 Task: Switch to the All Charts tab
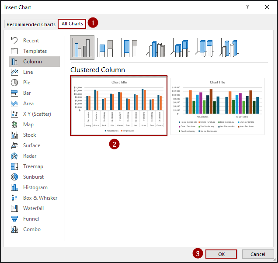coord(72,24)
